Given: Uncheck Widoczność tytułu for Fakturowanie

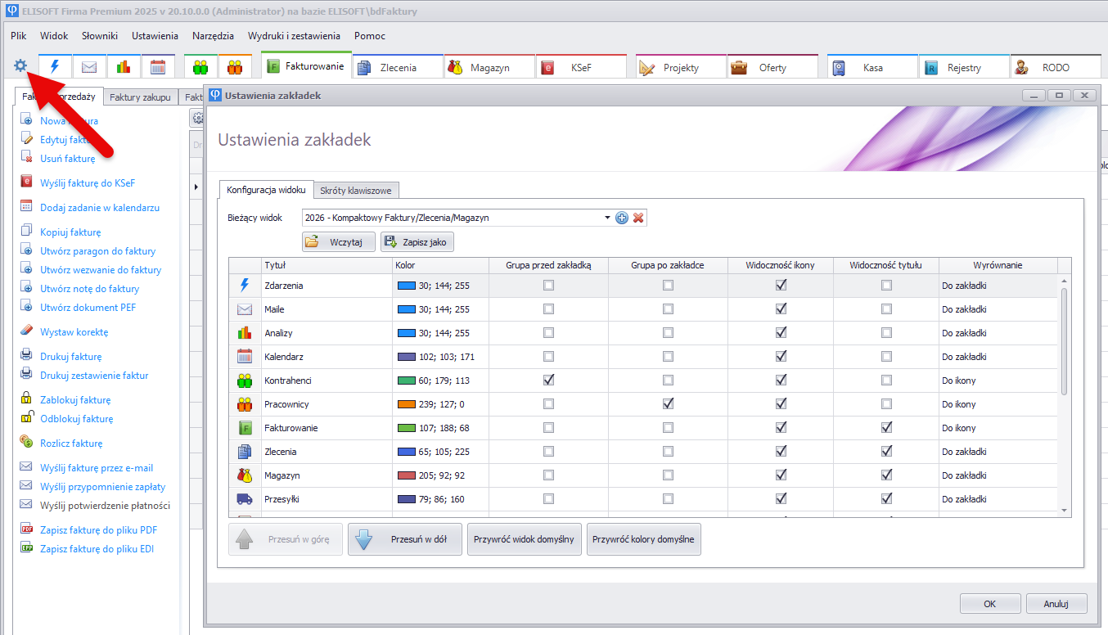Looking at the screenshot, I should pyautogui.click(x=886, y=428).
